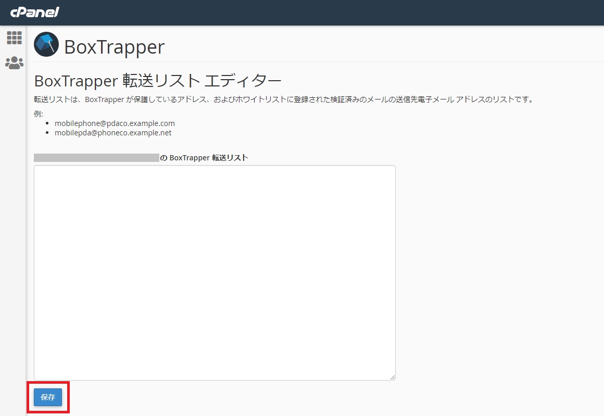The image size is (604, 416).
Task: Open the home grid icon in sidebar
Action: 14,38
